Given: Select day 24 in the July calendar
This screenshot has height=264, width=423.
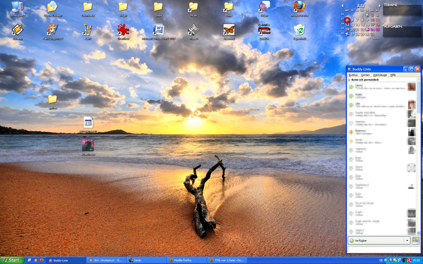Looking at the screenshot, I should pos(372,30).
